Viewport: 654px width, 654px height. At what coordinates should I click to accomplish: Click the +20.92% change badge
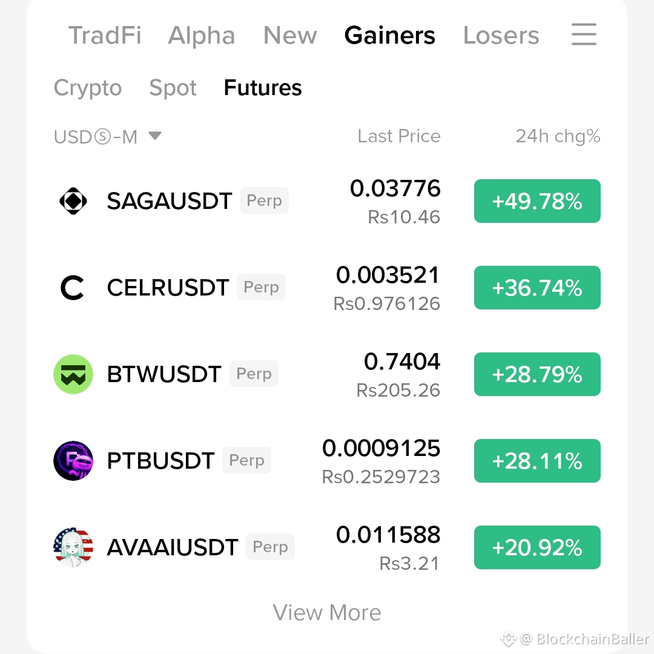point(537,547)
